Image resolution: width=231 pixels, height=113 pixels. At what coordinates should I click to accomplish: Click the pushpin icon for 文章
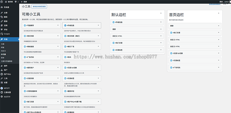coord(2,13)
